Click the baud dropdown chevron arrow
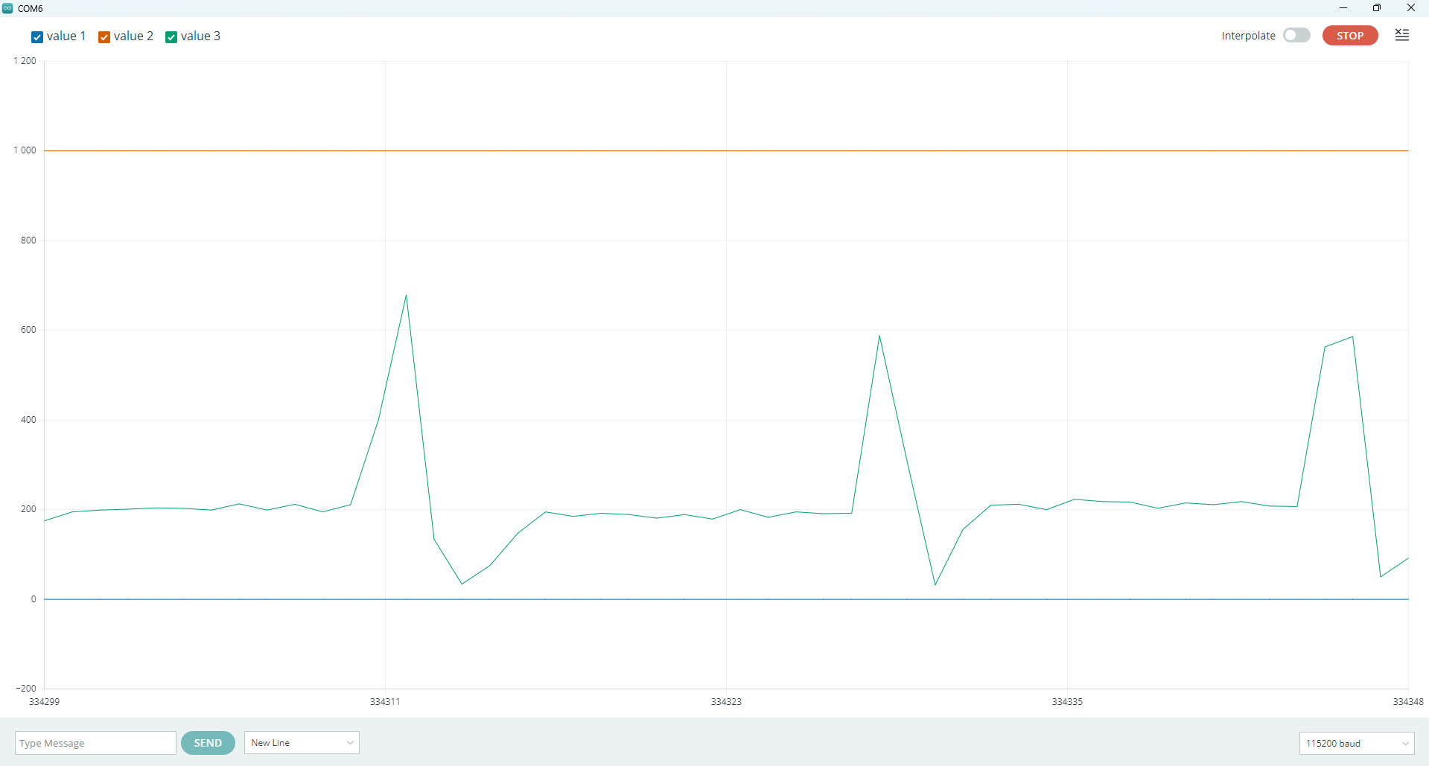 1405,744
